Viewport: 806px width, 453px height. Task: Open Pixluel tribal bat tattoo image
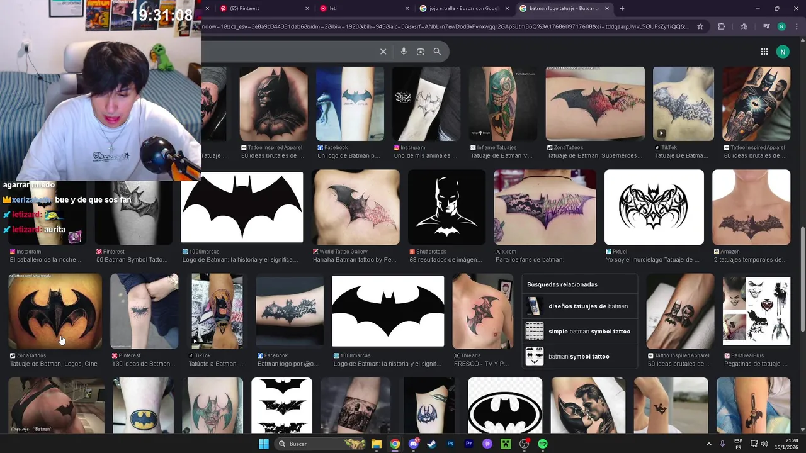coord(654,207)
